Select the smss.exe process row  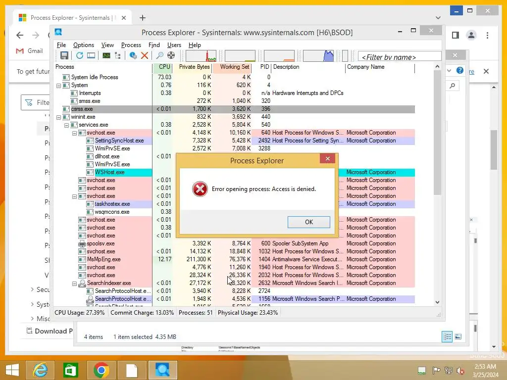click(x=234, y=101)
